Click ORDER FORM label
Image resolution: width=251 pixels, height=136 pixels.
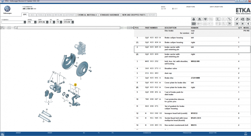click(191, 7)
